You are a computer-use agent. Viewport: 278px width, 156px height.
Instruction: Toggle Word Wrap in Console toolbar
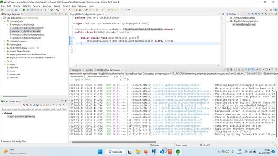(246, 70)
